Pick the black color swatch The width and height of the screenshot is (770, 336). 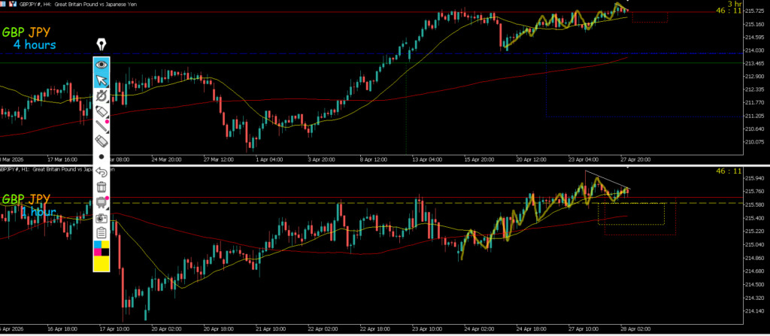105,253
